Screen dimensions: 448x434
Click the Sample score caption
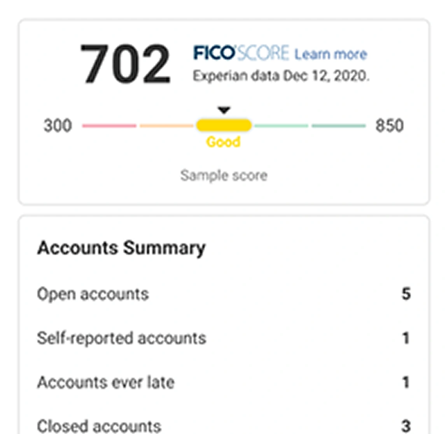[x=224, y=175]
